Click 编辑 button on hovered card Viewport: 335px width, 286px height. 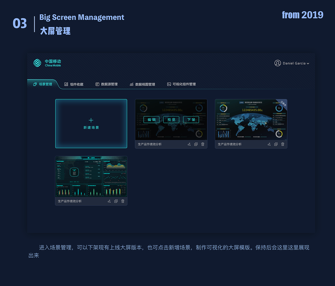click(x=152, y=120)
